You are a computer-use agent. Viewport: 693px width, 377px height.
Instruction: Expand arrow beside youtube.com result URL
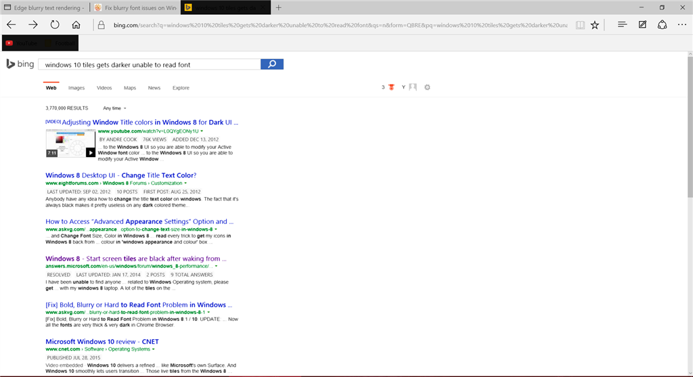pos(202,131)
